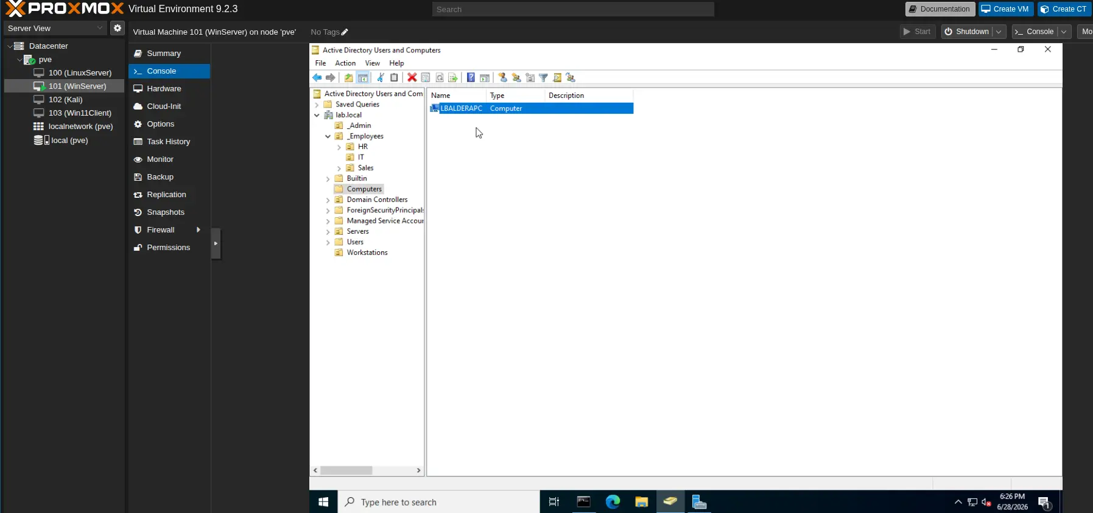Open the File menu
The height and width of the screenshot is (513, 1093).
pyautogui.click(x=320, y=63)
